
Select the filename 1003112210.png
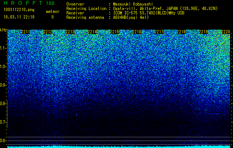pyautogui.click(x=19, y=10)
